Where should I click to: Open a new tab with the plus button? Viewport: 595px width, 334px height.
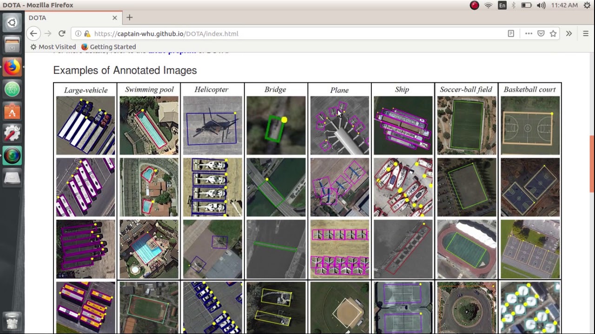130,18
